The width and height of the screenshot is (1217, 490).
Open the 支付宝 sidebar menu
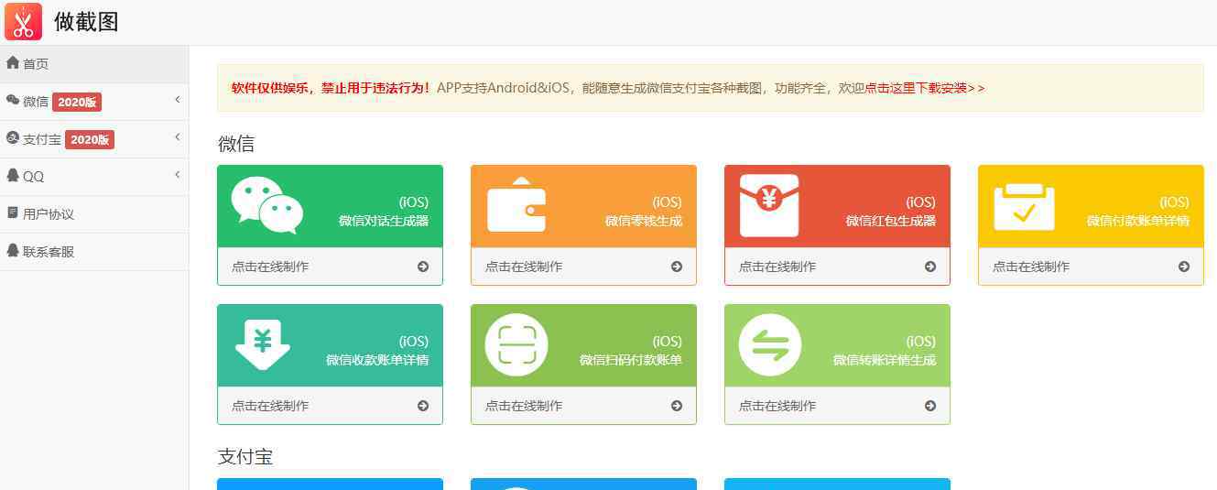pos(94,139)
